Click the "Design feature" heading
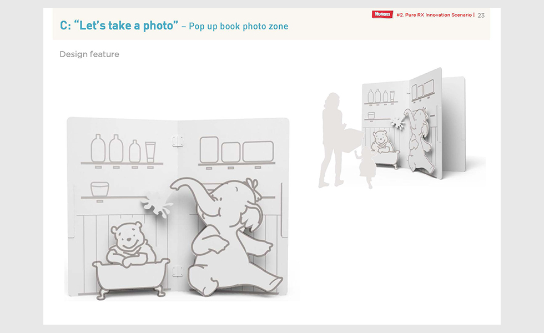This screenshot has height=333, width=544. click(x=89, y=54)
